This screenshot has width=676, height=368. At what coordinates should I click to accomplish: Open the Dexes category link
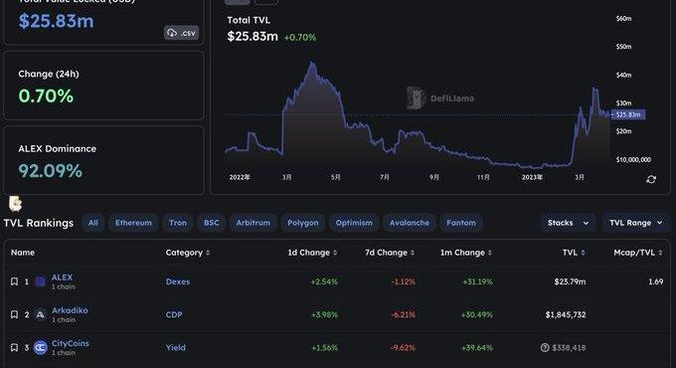178,281
